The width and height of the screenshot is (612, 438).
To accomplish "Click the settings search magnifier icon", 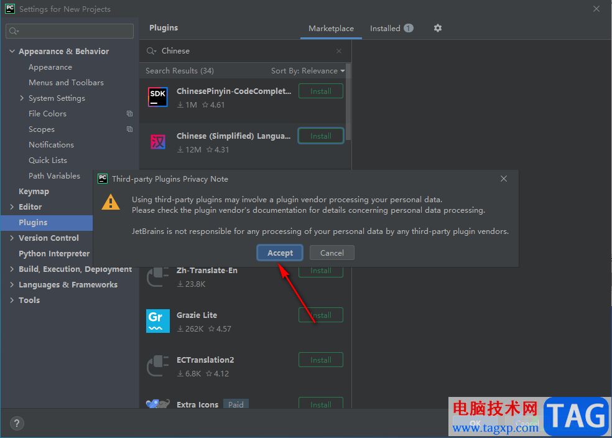I will point(14,31).
